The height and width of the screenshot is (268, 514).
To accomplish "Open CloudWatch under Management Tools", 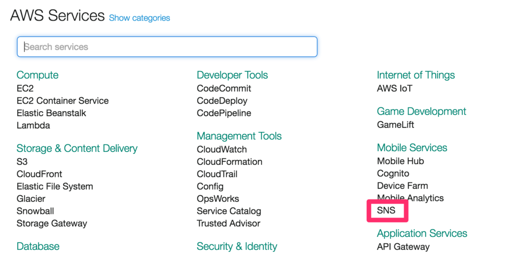I will tap(222, 150).
